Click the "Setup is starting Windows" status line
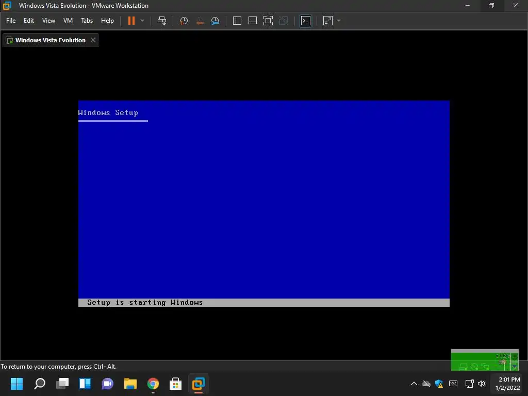 [145, 302]
